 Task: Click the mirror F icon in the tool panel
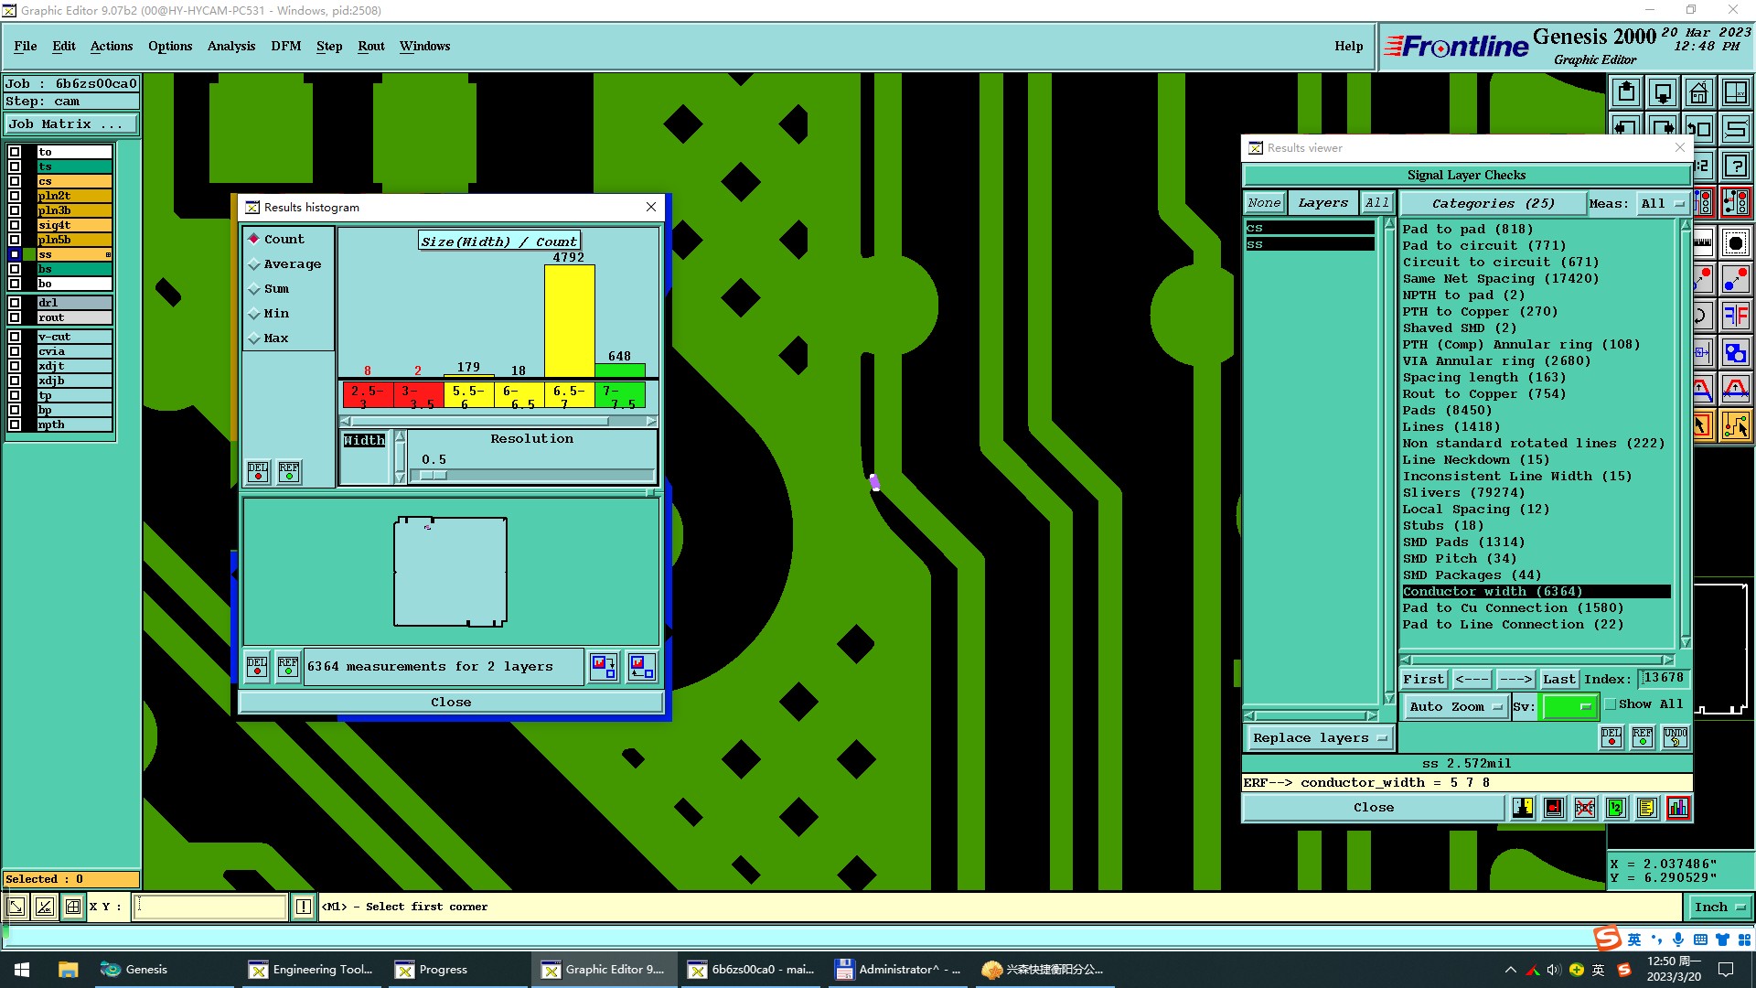[x=1735, y=317]
